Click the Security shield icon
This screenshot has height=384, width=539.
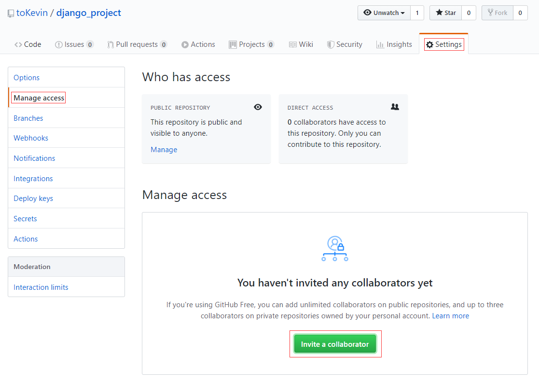click(x=331, y=44)
